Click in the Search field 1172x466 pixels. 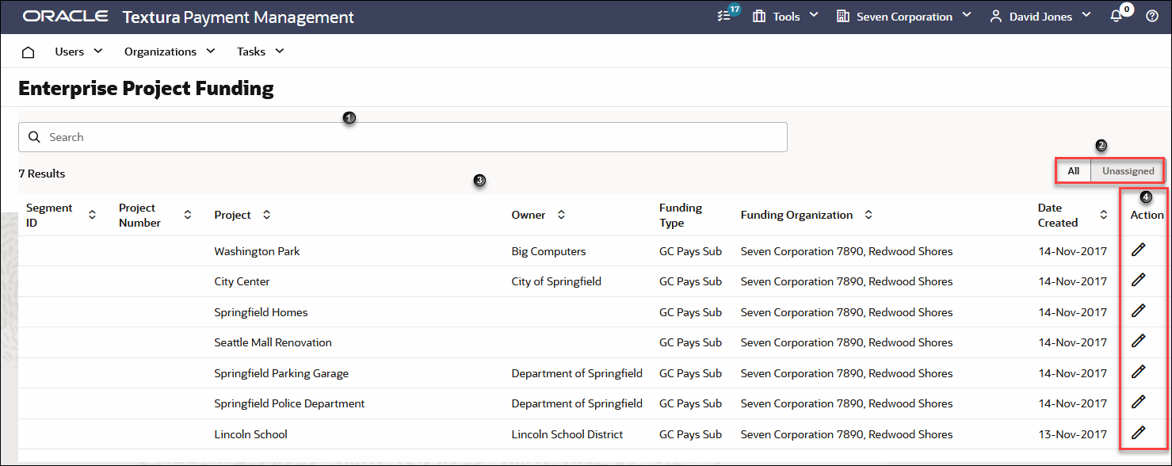[403, 137]
